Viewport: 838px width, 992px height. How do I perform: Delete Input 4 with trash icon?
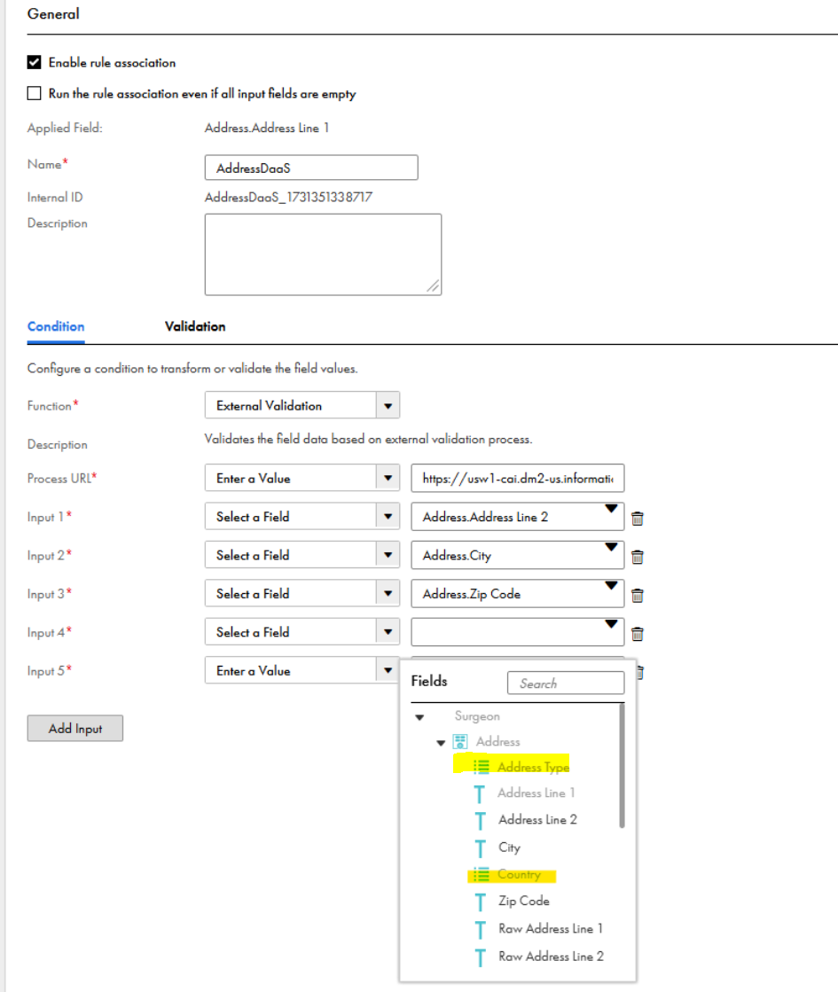click(x=638, y=634)
